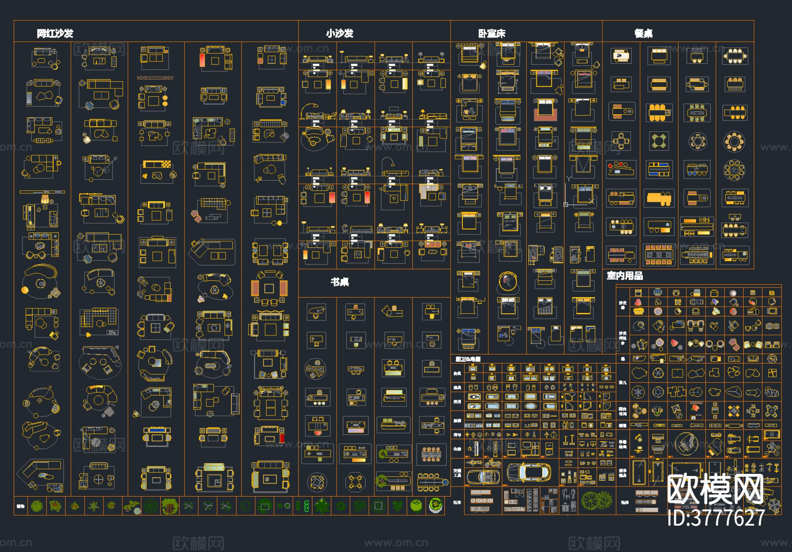Image resolution: width=792 pixels, height=552 pixels.
Task: Click the 小沙发 section title
Action: click(x=340, y=33)
